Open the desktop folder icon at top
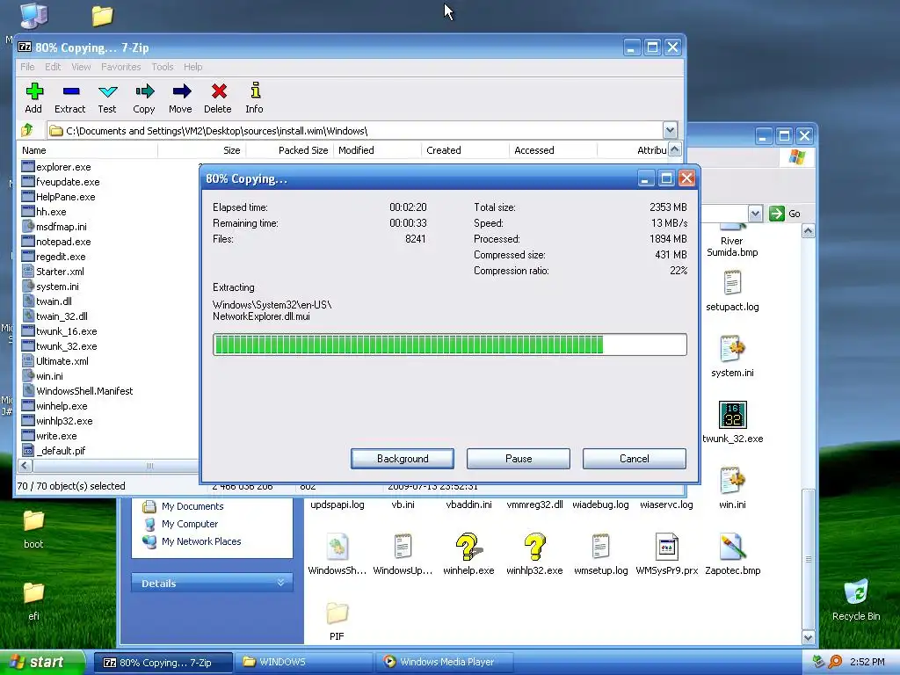The image size is (900, 675). (x=103, y=16)
